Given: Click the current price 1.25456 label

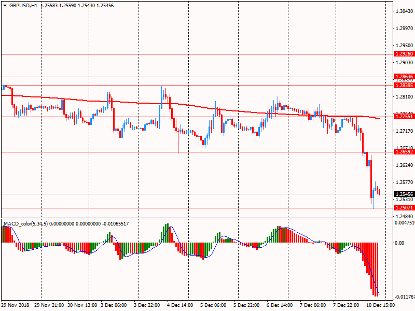Looking at the screenshot, I should tap(404, 194).
